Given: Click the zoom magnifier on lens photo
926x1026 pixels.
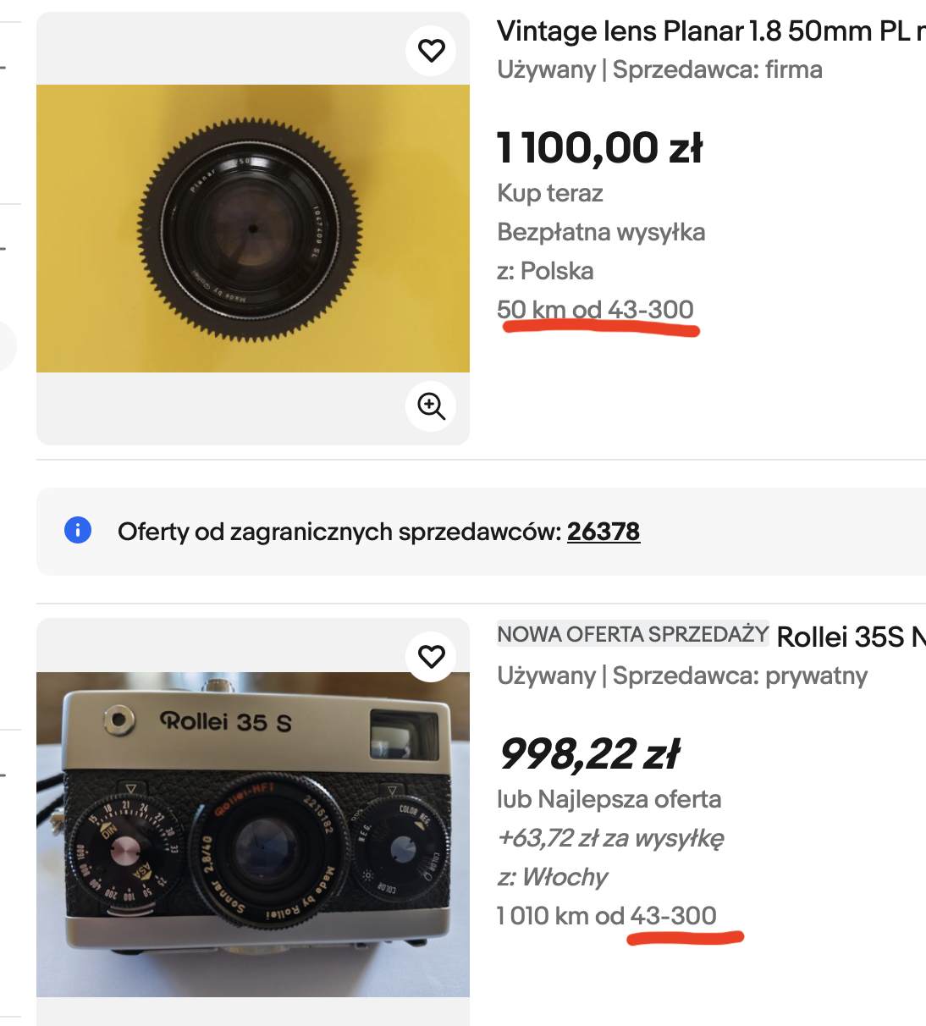Looking at the screenshot, I should tap(432, 406).
